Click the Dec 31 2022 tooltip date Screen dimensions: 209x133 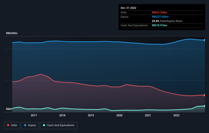(x=129, y=8)
